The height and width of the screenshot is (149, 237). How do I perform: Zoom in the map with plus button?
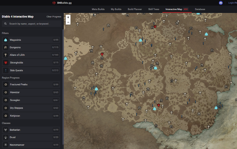click(68, 17)
